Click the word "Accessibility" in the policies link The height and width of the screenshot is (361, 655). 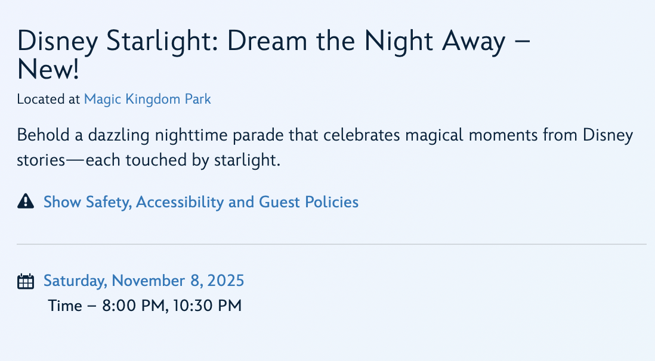[180, 202]
